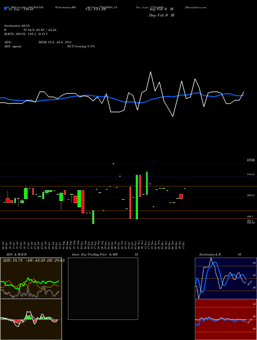This screenshot has height=340, width=257.
Task: Click the 109.21 price axis label
Action: click(251, 195)
